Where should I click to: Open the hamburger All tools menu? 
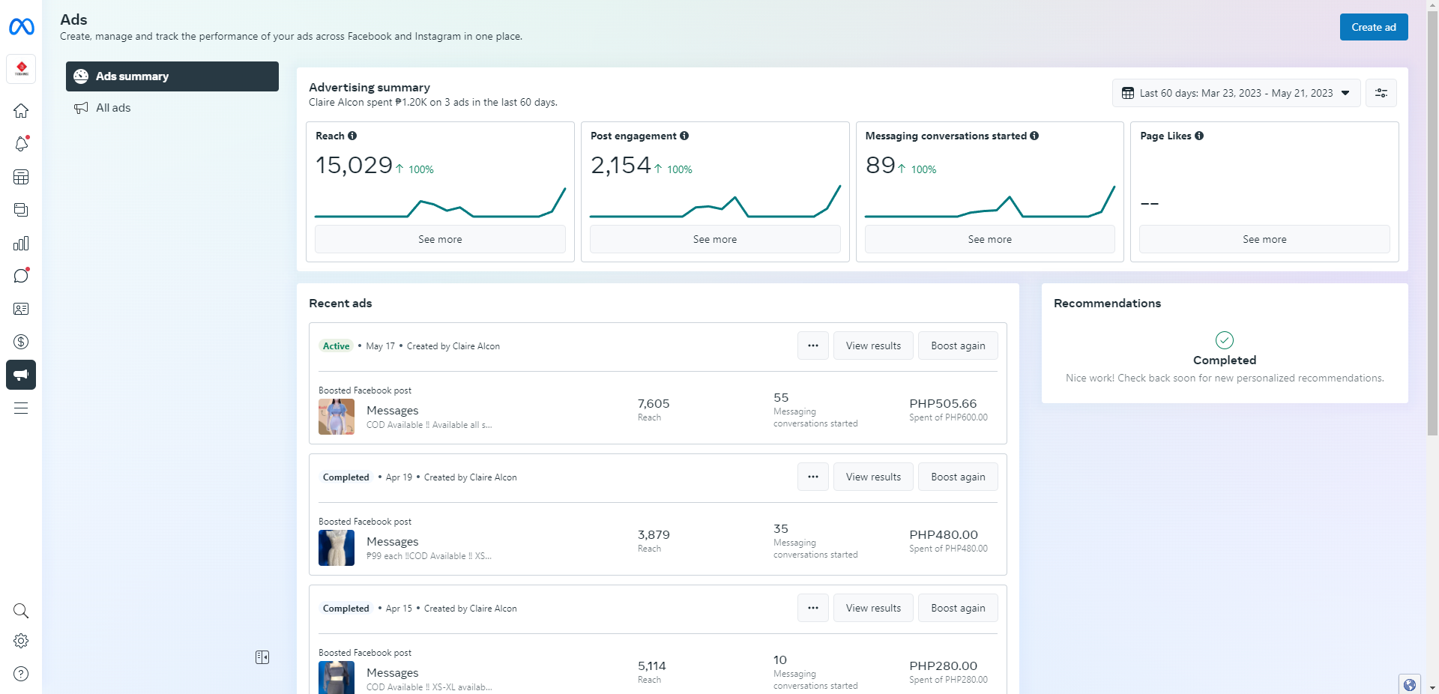pos(21,408)
